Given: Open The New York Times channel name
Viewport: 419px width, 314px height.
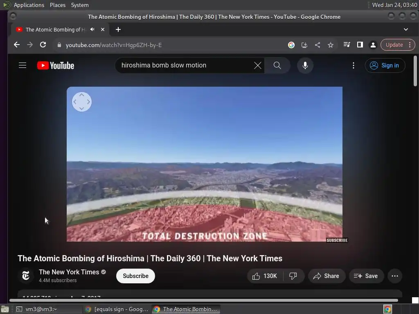Looking at the screenshot, I should pyautogui.click(x=69, y=272).
